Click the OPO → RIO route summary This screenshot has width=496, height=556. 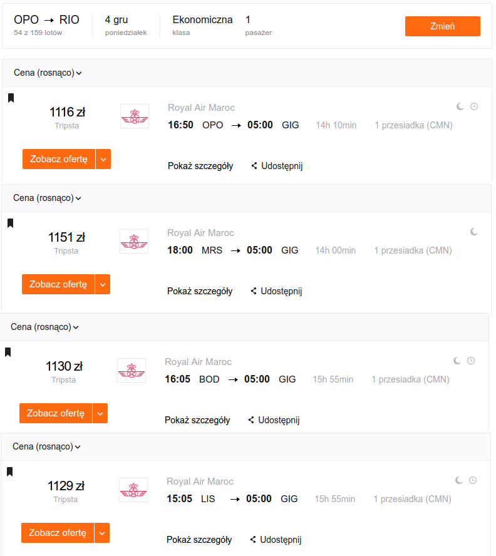click(46, 25)
